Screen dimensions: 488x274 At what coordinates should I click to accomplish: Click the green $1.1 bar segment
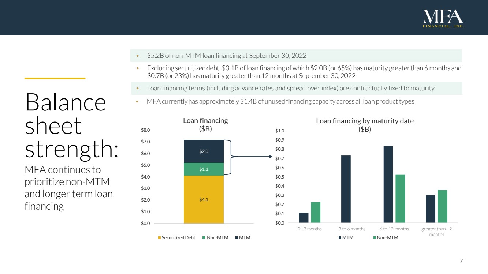click(x=204, y=169)
